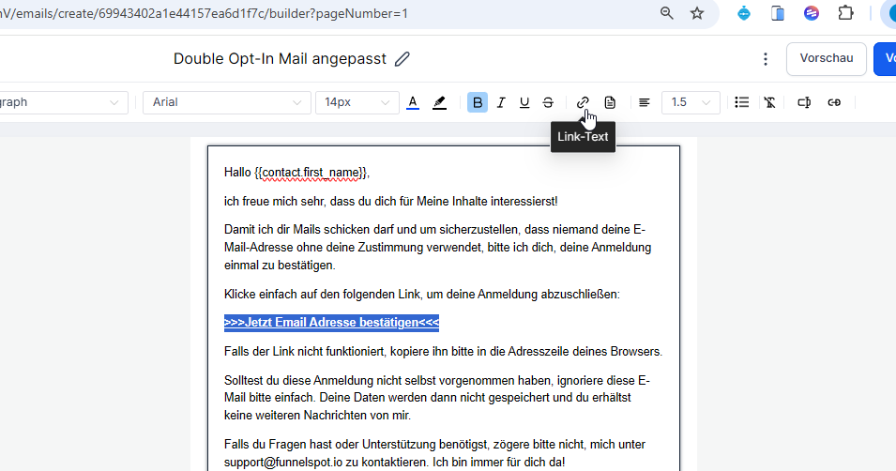Click the "Double Opt-In Mail angepasst" title
The width and height of the screenshot is (896, 471).
pyautogui.click(x=280, y=59)
